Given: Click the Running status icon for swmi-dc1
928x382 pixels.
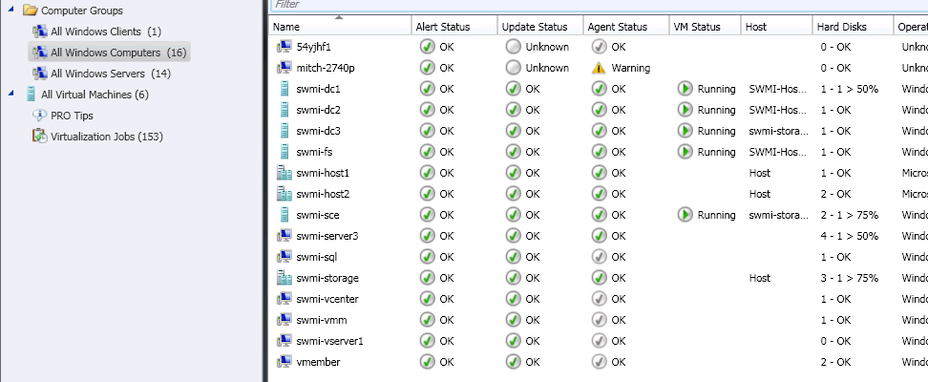Looking at the screenshot, I should [685, 89].
